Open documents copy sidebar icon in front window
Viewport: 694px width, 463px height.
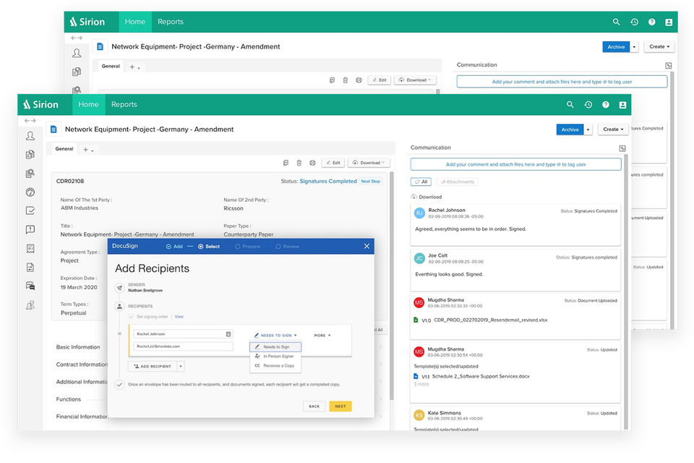point(30,154)
